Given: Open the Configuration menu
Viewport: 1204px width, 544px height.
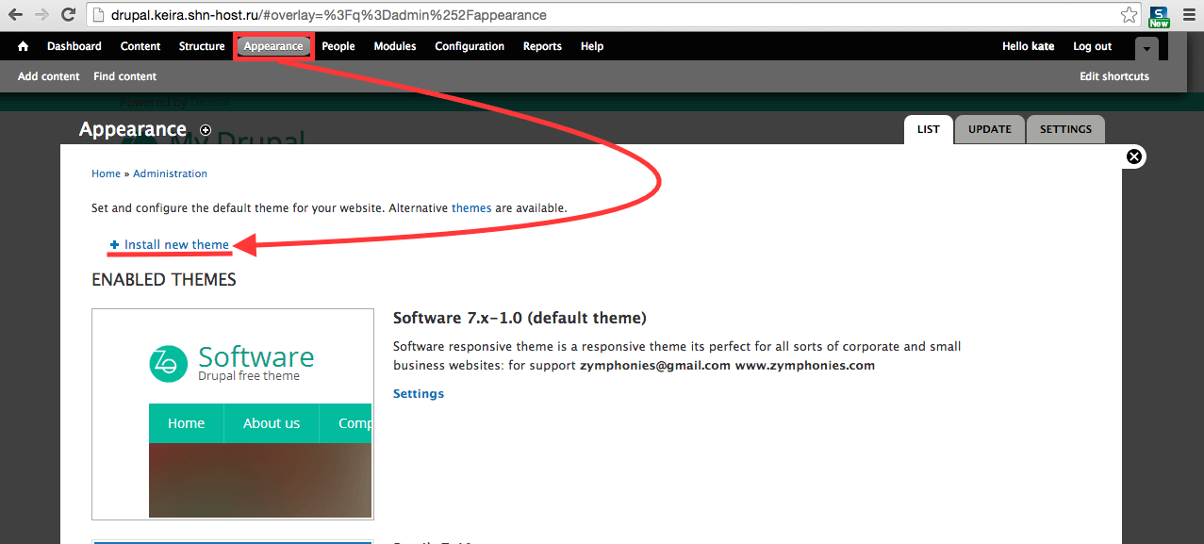Looking at the screenshot, I should [470, 46].
